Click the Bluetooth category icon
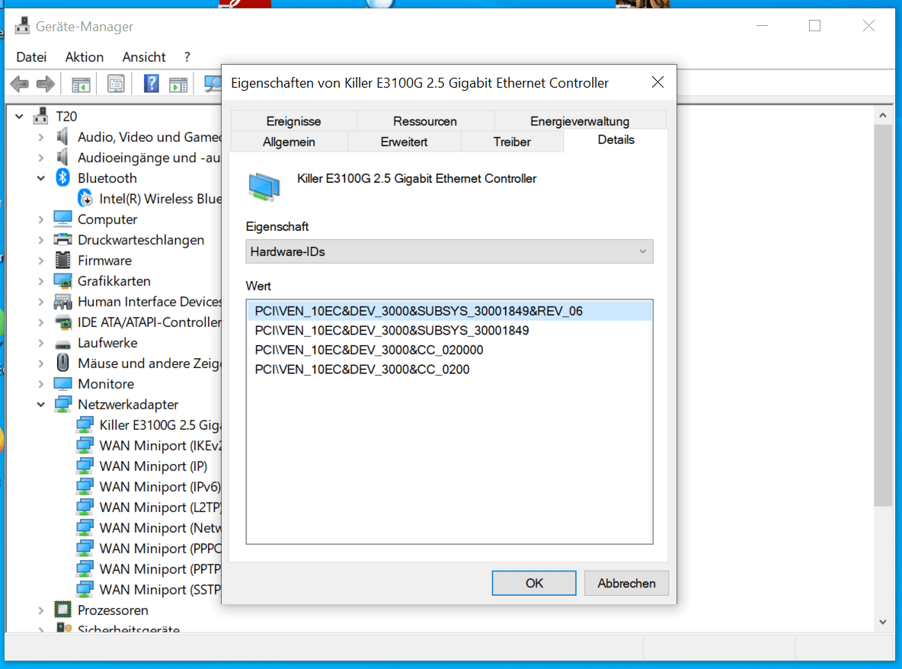 pos(62,178)
